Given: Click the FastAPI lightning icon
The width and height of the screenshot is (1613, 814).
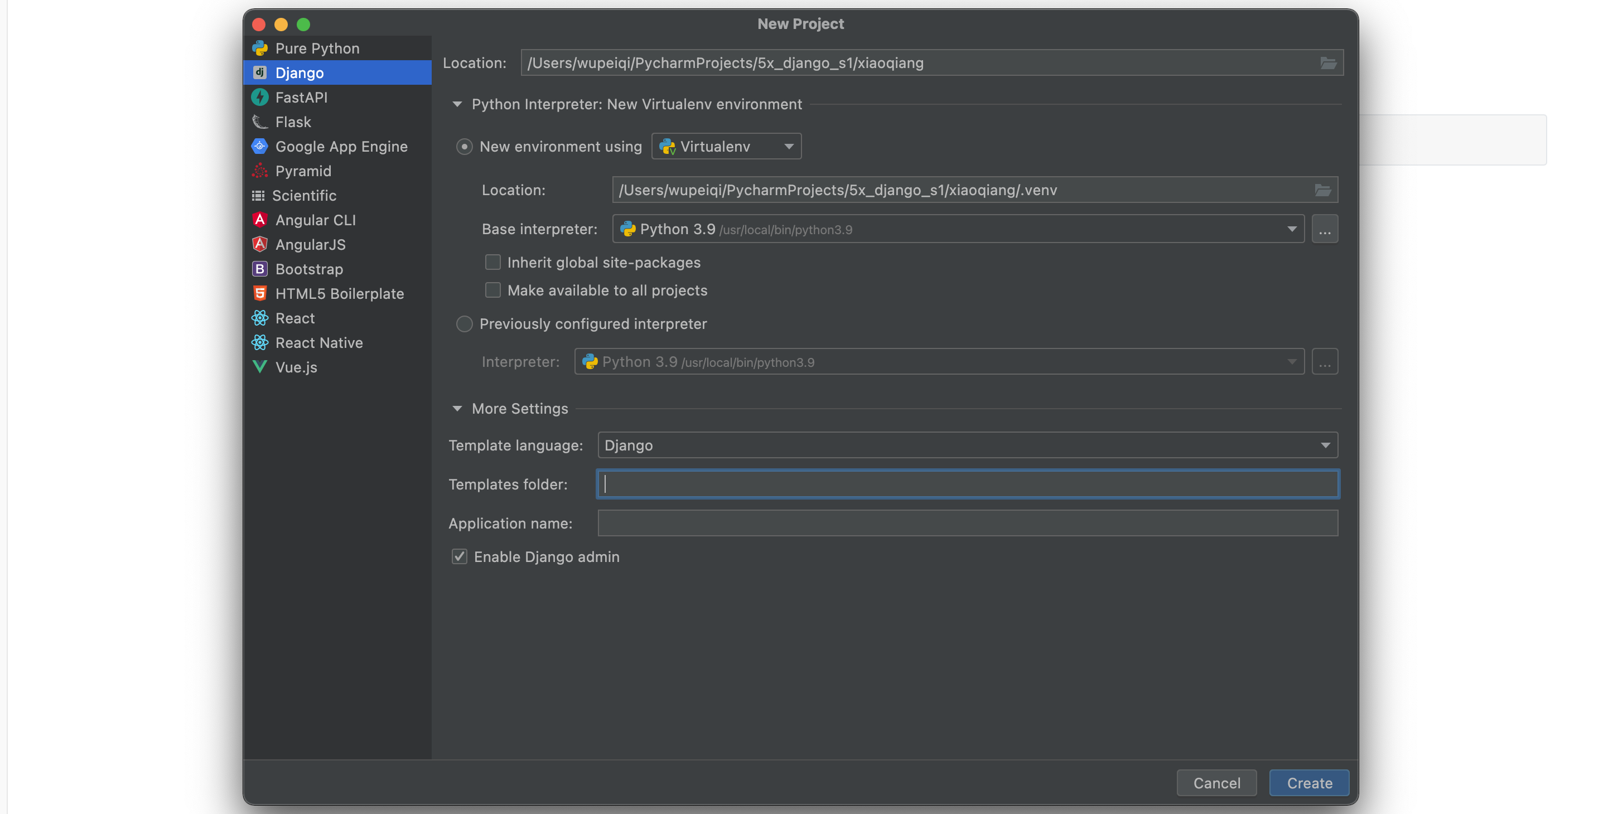Looking at the screenshot, I should click(x=259, y=97).
